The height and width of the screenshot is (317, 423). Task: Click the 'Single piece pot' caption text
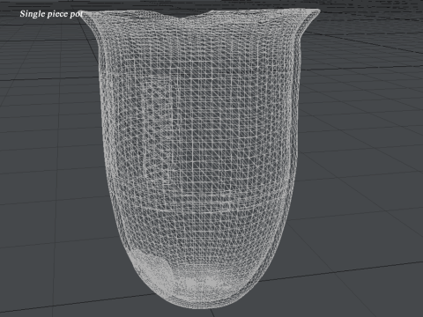(51, 14)
